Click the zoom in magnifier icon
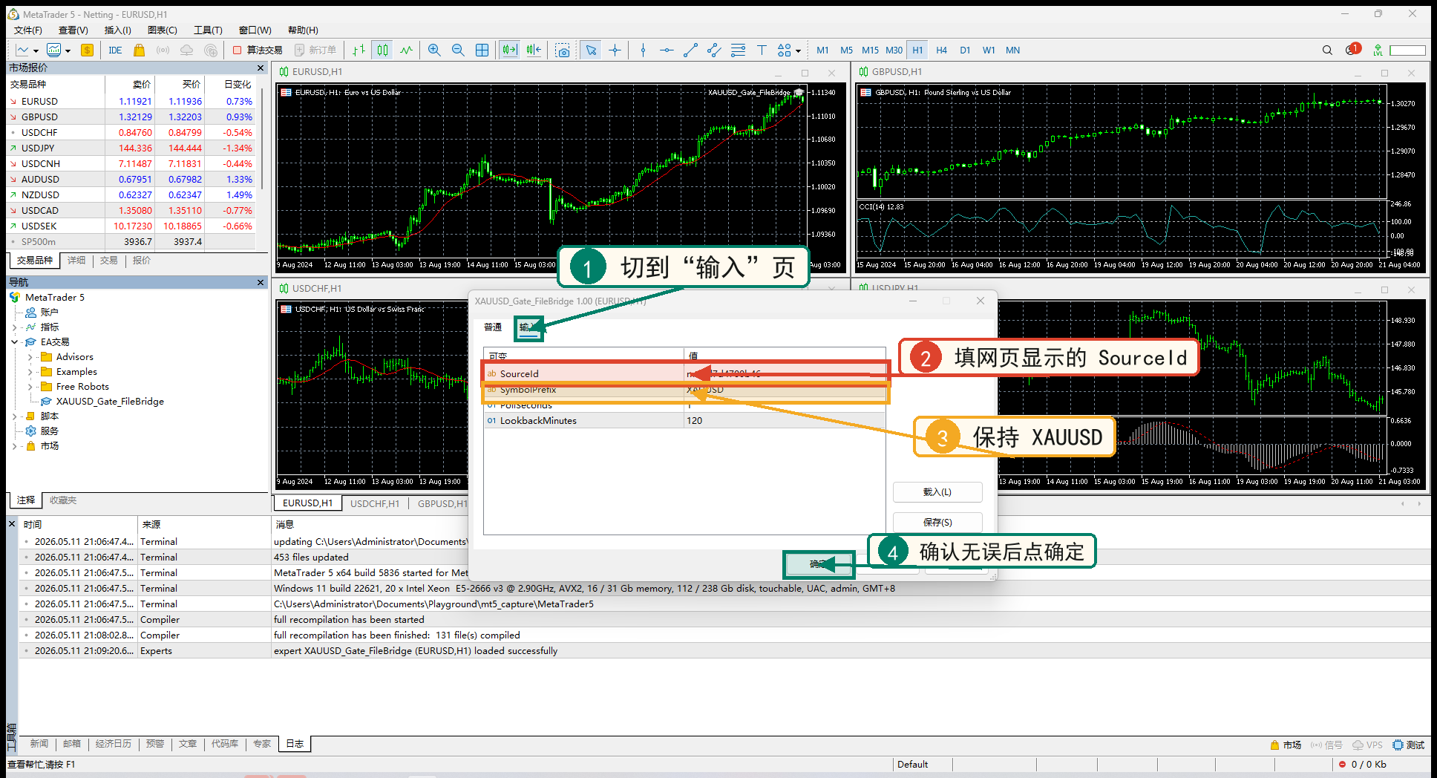The height and width of the screenshot is (778, 1437). [x=434, y=50]
